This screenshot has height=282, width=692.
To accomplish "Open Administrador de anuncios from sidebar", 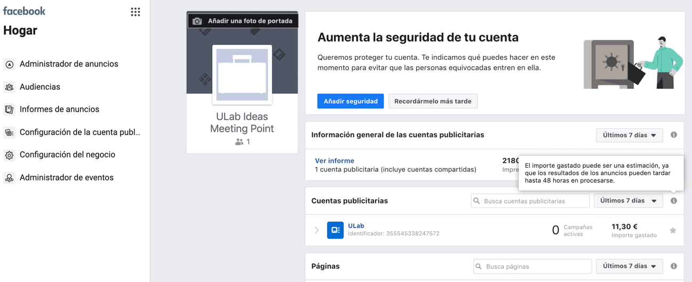I will click(x=69, y=64).
